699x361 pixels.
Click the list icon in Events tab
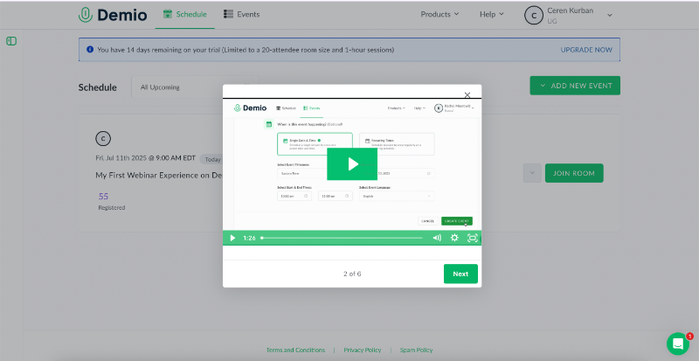pyautogui.click(x=229, y=14)
